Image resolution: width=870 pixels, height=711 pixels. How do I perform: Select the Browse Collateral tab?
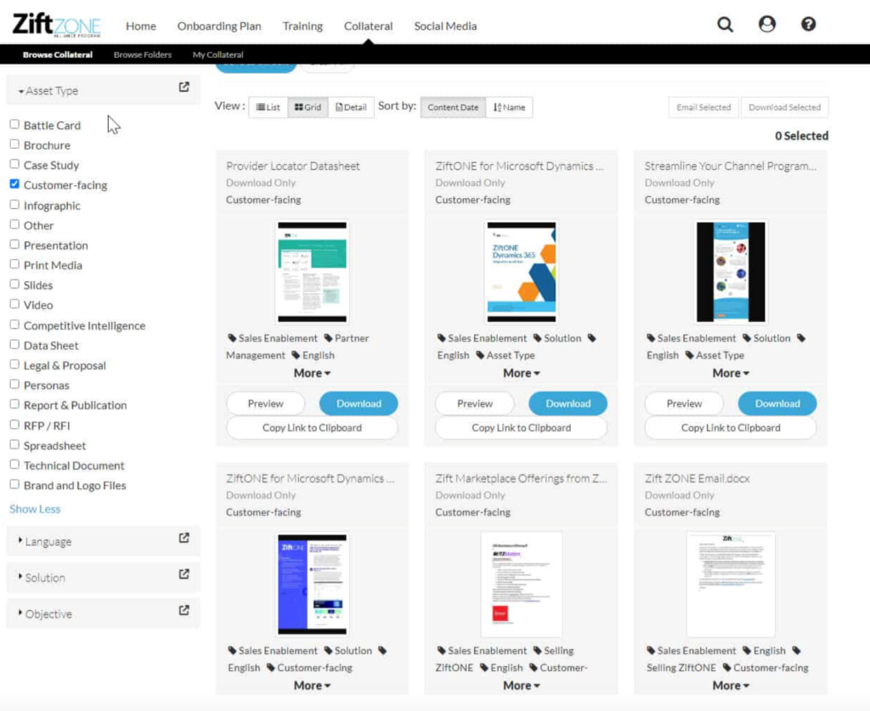tap(58, 54)
